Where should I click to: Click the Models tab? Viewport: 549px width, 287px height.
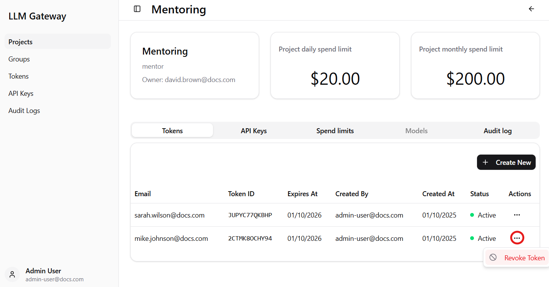(416, 131)
